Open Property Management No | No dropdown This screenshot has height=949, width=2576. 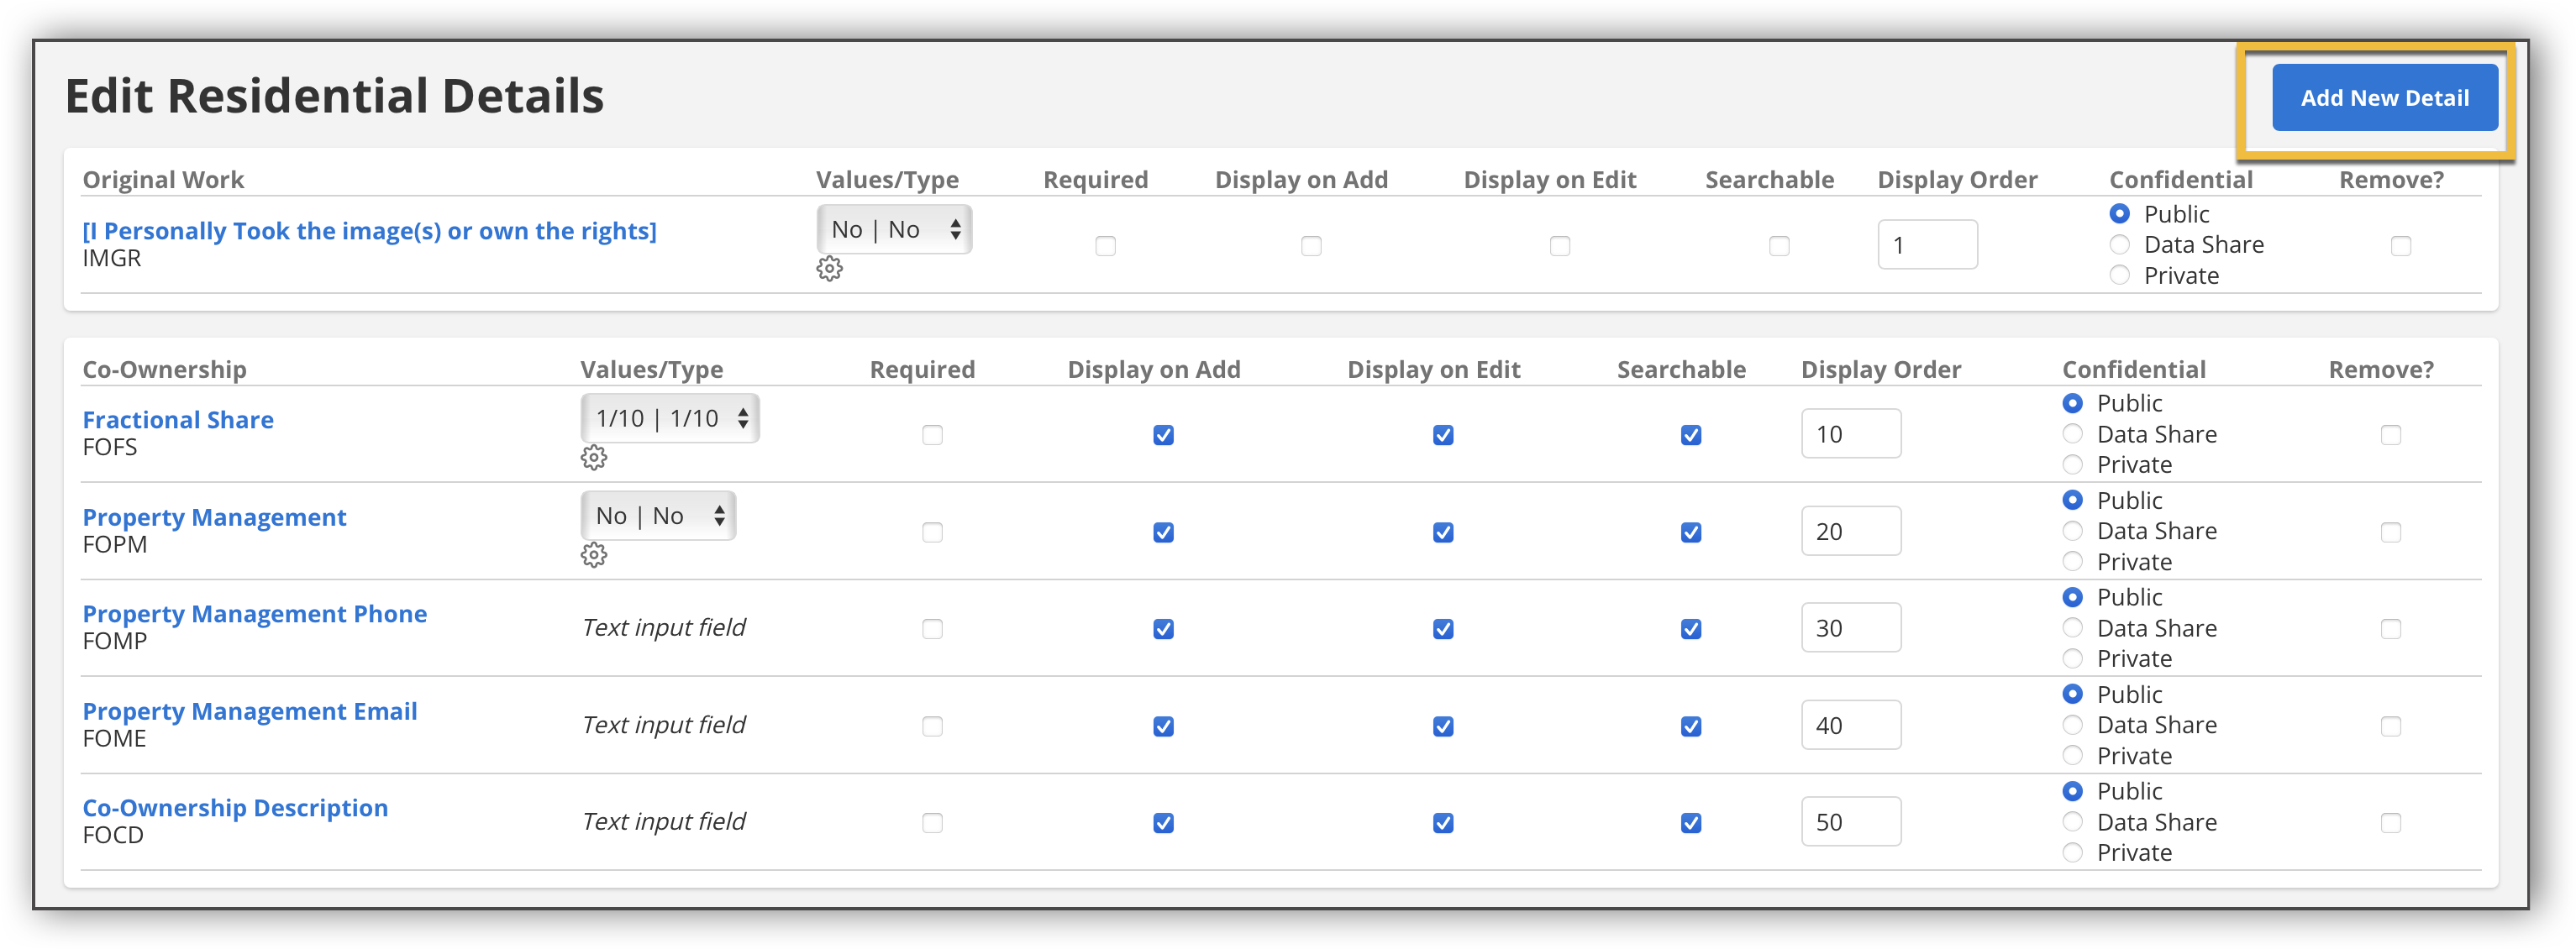(658, 516)
